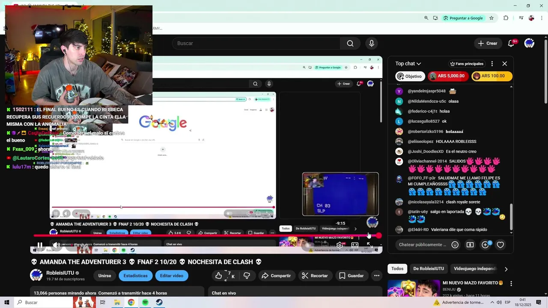Toggle fullscreen in the video player

(x=369, y=245)
